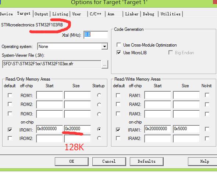Click the RAM3 Start field
Viewport: 217px width, 173px height.
coord(158,114)
